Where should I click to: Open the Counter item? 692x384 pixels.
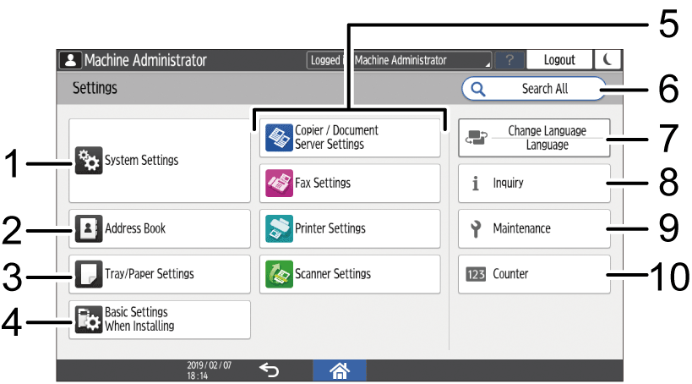point(534,274)
